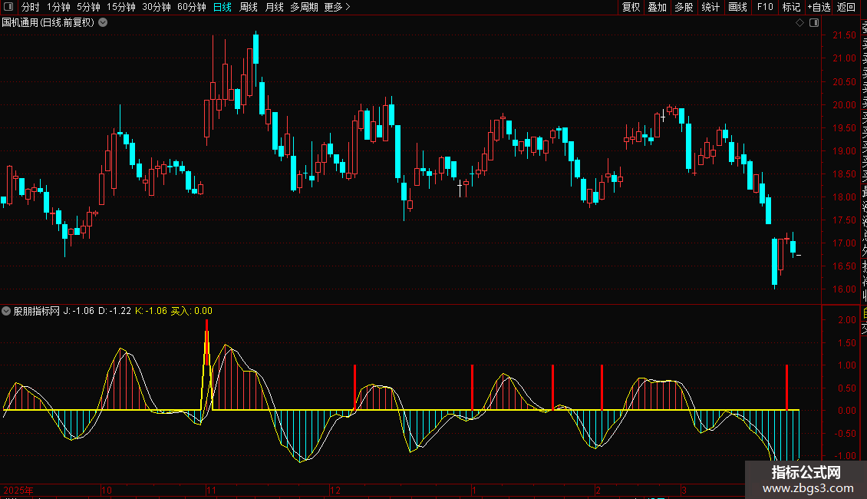Switch to 周线 weekly chart
This screenshot has height=499, width=867.
point(249,7)
